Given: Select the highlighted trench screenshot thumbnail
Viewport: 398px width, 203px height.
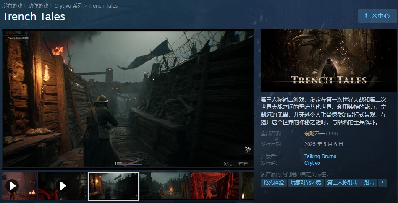Looking at the screenshot, I should 113,186.
